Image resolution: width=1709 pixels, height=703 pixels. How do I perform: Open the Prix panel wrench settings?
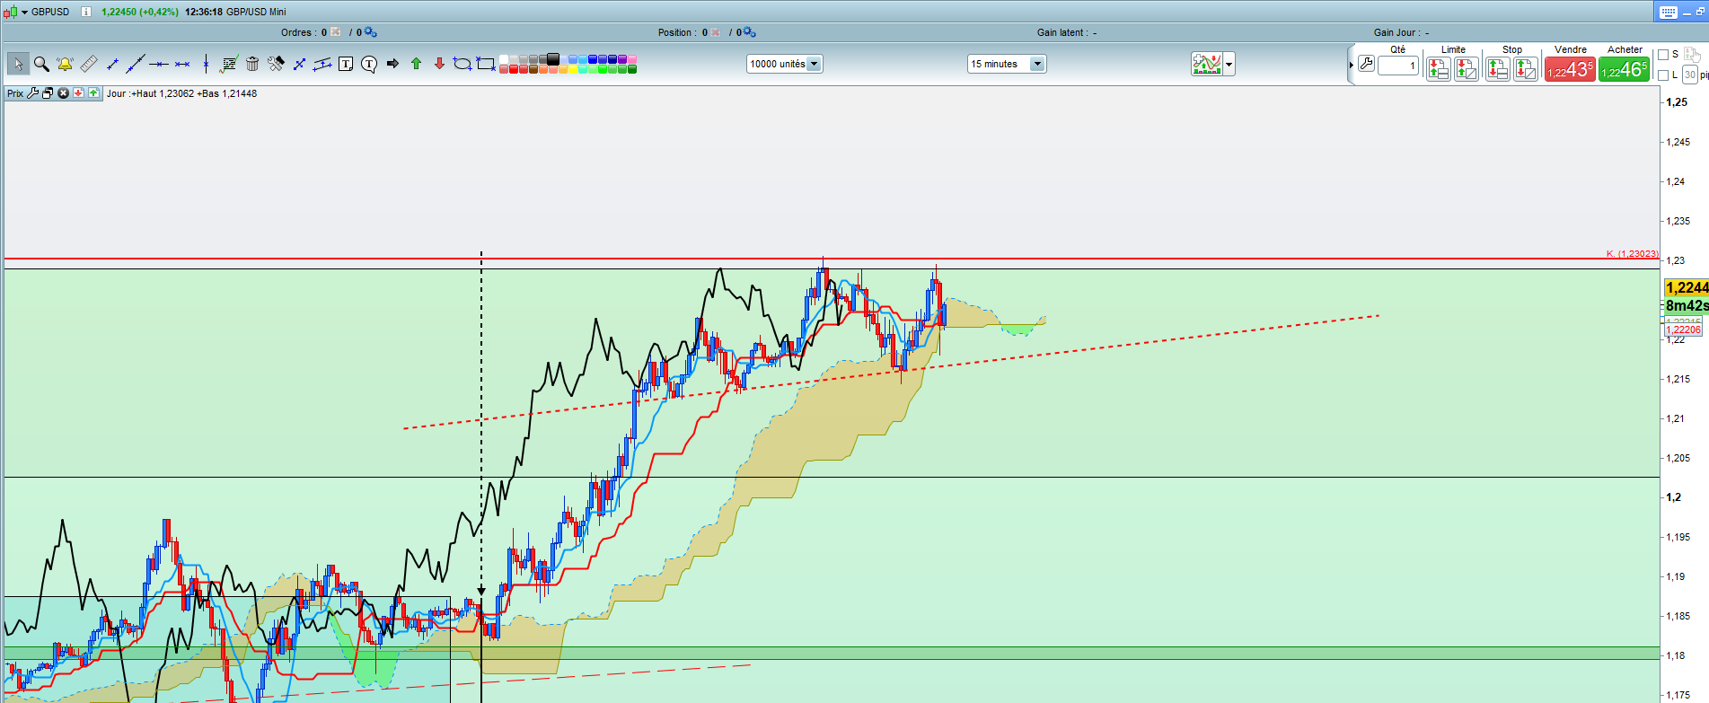tap(33, 93)
